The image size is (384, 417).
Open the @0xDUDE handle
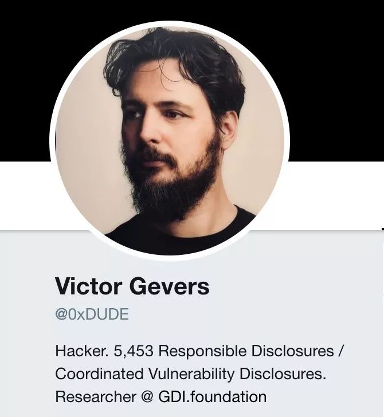click(x=92, y=314)
